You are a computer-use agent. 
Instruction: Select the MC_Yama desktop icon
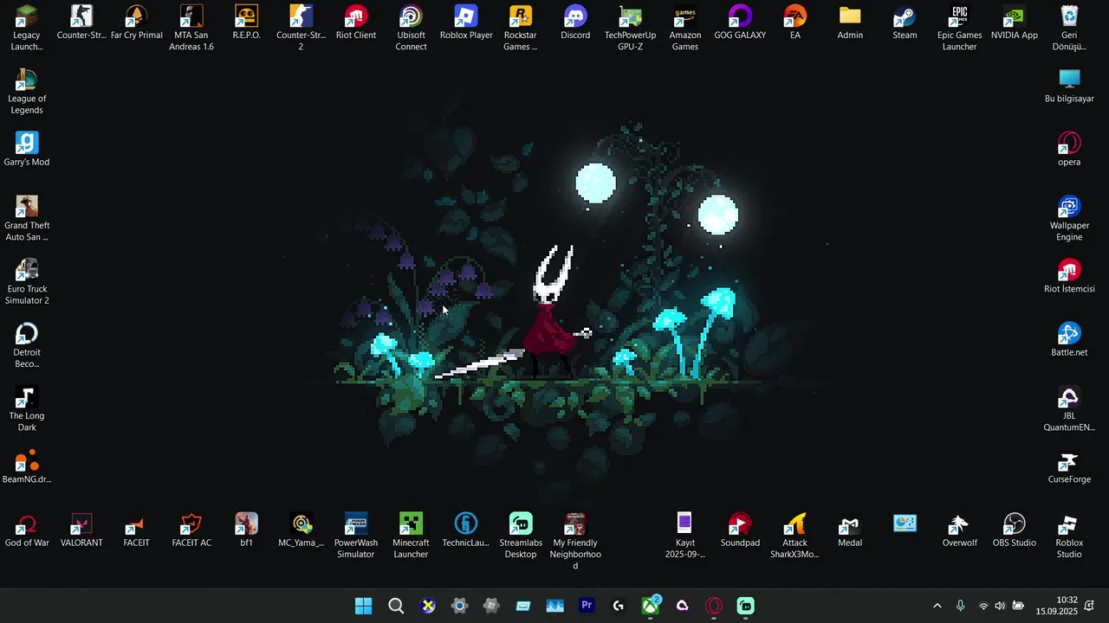coord(301,530)
